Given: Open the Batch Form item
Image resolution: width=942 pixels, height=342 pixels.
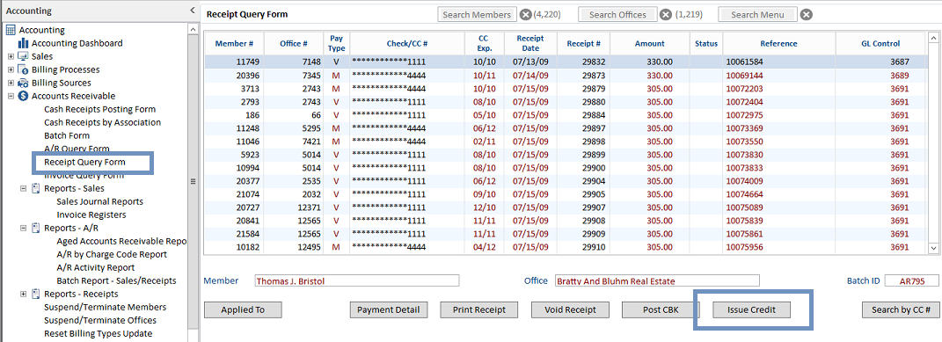Looking at the screenshot, I should (x=67, y=135).
